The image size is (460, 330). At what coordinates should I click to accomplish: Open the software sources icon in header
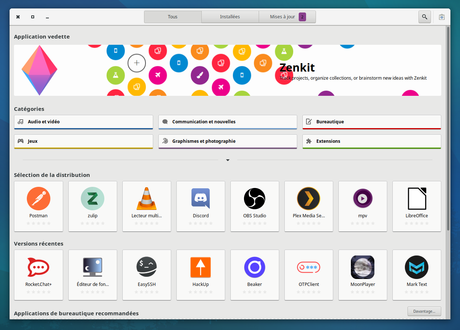pyautogui.click(x=442, y=17)
